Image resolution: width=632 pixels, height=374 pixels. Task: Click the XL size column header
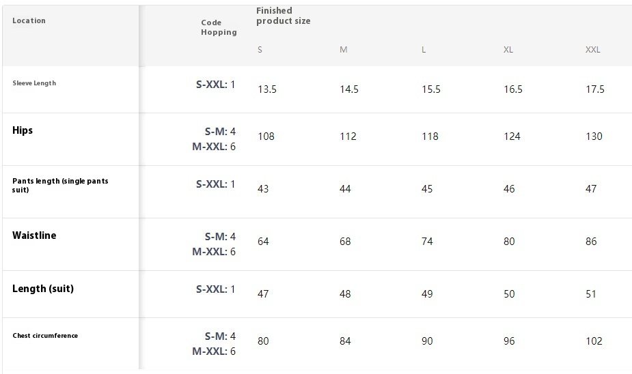point(508,50)
